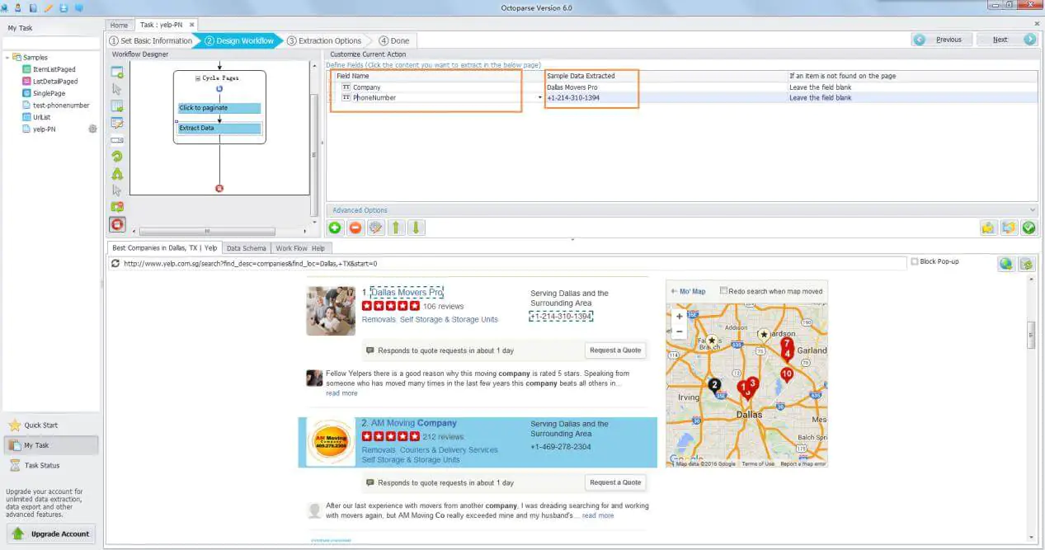The image size is (1045, 550).
Task: Enable the Block Pop-up checkbox
Action: 914,261
